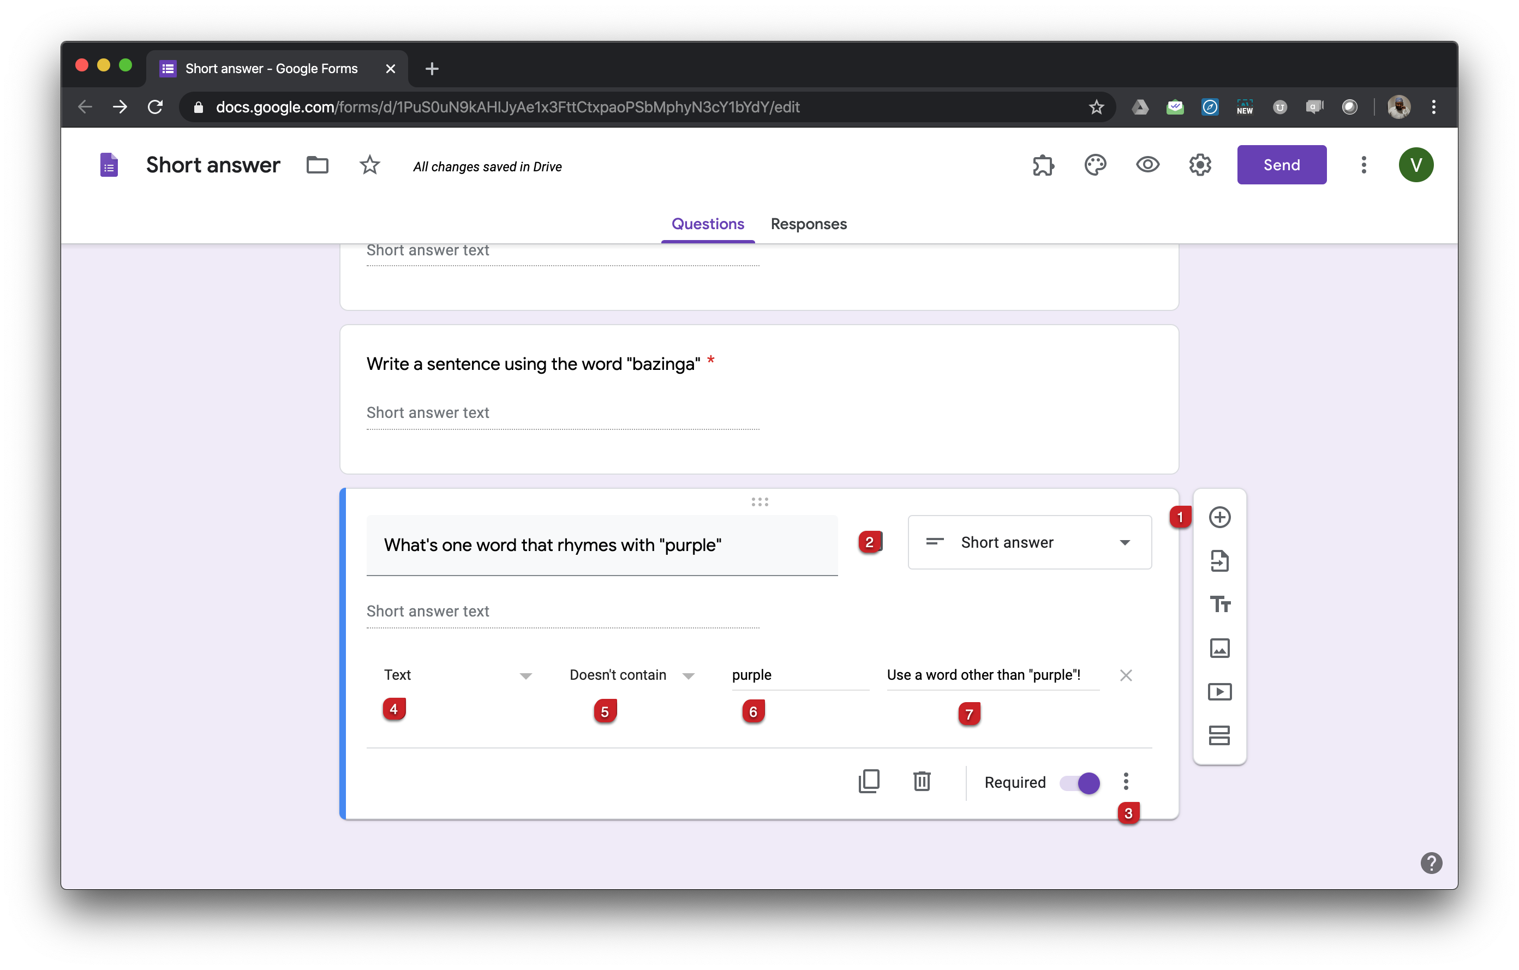
Task: Click the Send button
Action: pyautogui.click(x=1281, y=165)
